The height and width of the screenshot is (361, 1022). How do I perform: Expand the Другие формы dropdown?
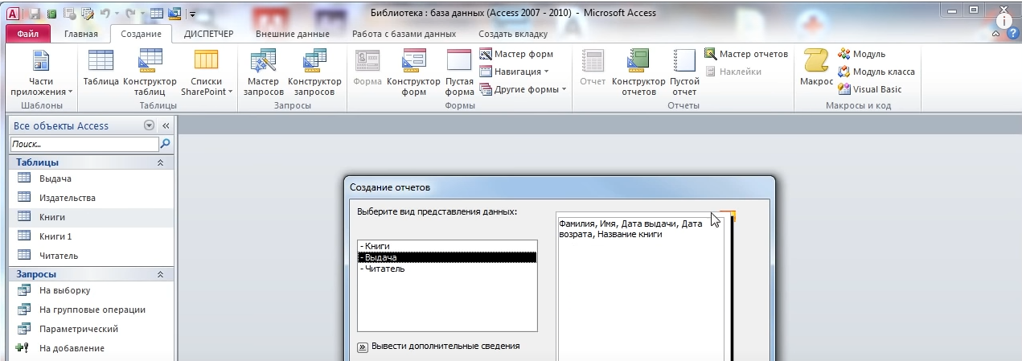click(523, 89)
